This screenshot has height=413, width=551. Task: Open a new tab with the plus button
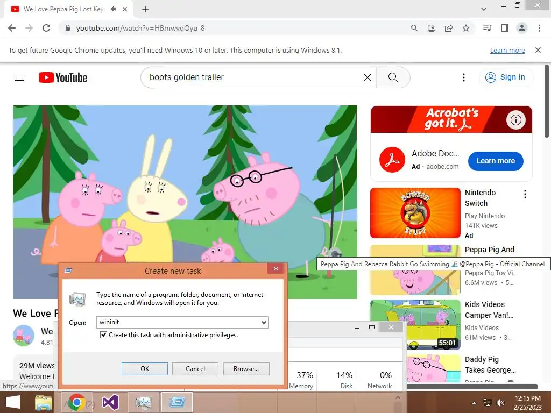coord(145,9)
